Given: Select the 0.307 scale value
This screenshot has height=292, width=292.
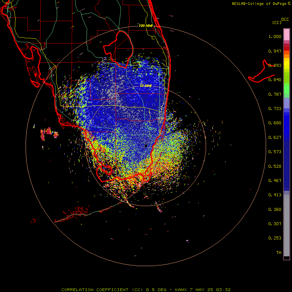Looking at the screenshot, I should coord(275,224).
